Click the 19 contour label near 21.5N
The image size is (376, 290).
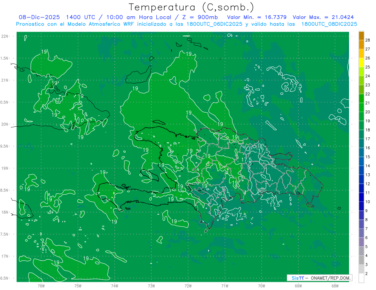(x=189, y=54)
